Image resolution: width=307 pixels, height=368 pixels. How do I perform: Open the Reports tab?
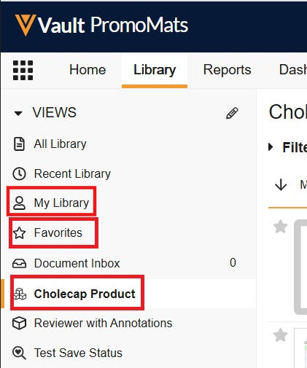[x=227, y=70]
